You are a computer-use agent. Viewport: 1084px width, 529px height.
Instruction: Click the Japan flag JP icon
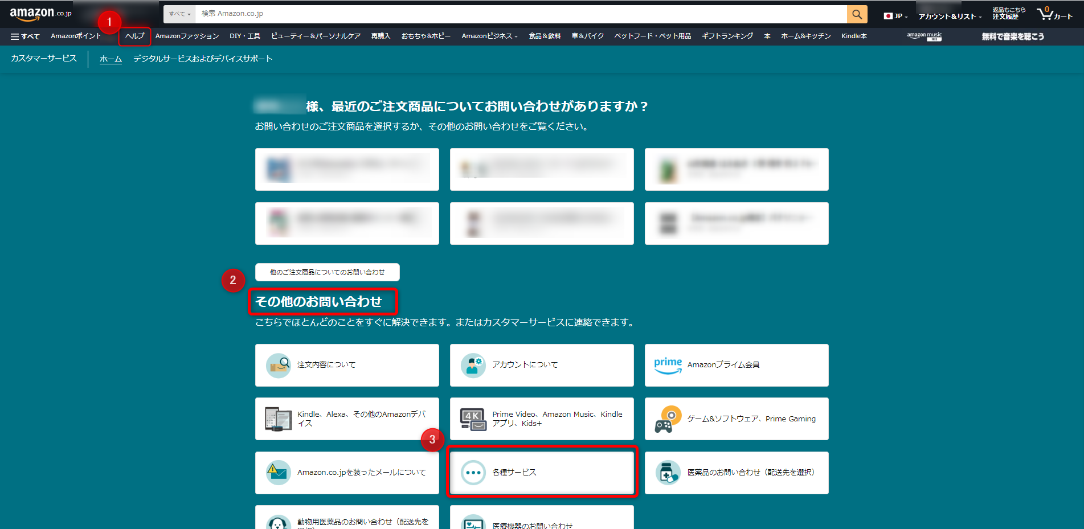[887, 16]
